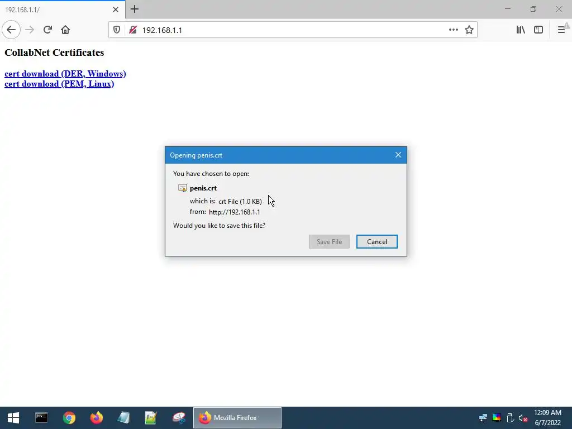Select the 192.168.1.1/ browser tab
Screen dimensions: 572x429
coord(63,9)
